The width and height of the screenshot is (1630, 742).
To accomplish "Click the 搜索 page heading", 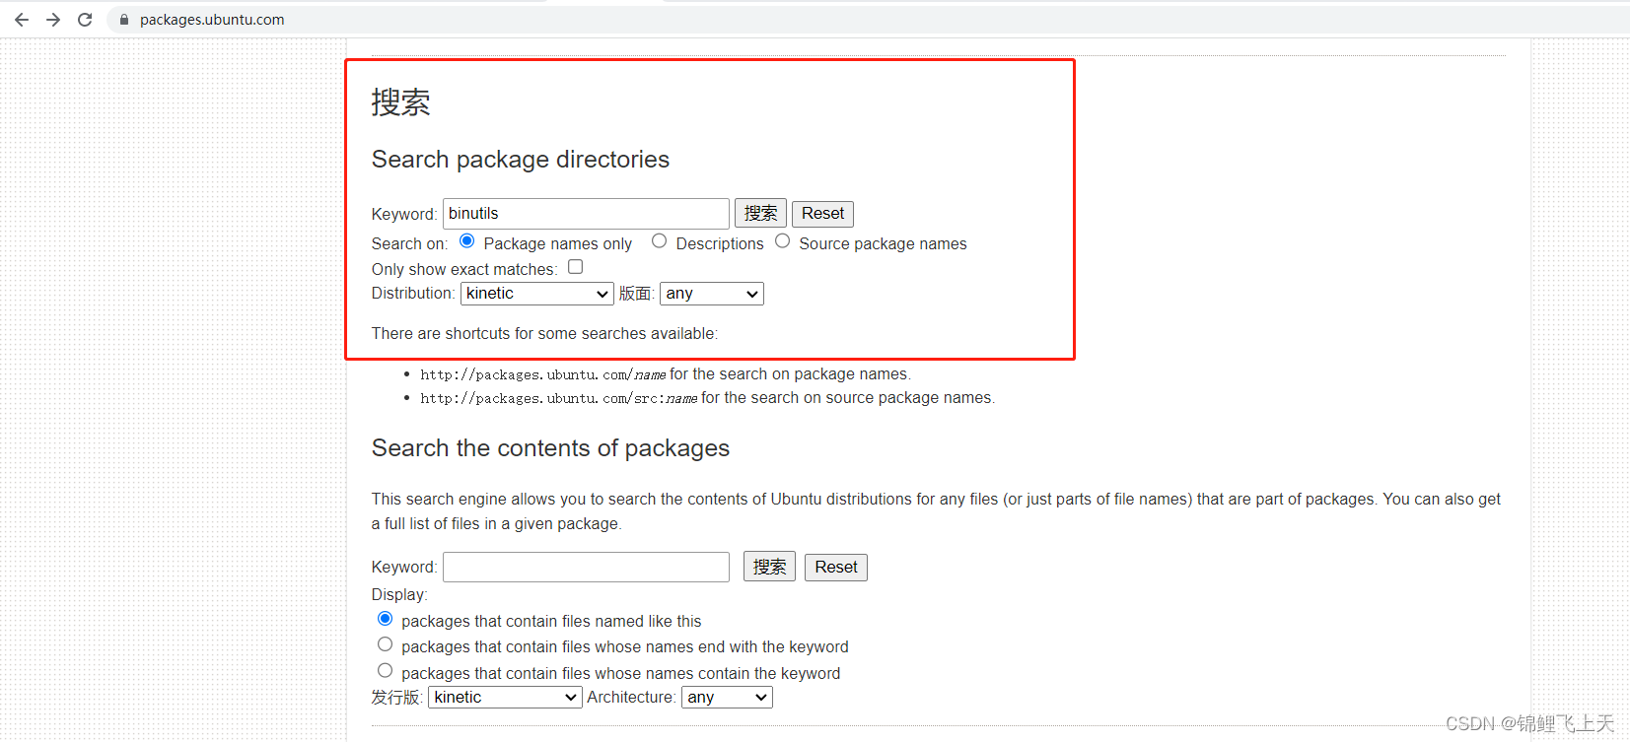I will tap(400, 102).
